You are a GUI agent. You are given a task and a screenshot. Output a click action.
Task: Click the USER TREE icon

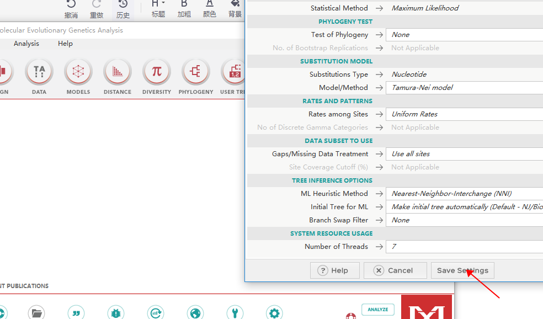click(x=233, y=77)
